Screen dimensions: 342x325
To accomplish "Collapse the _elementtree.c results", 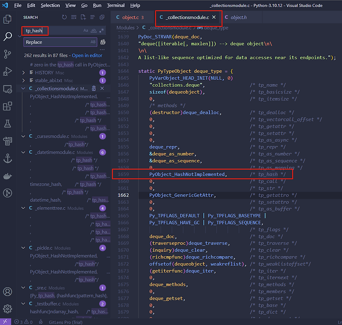I will 23,208.
